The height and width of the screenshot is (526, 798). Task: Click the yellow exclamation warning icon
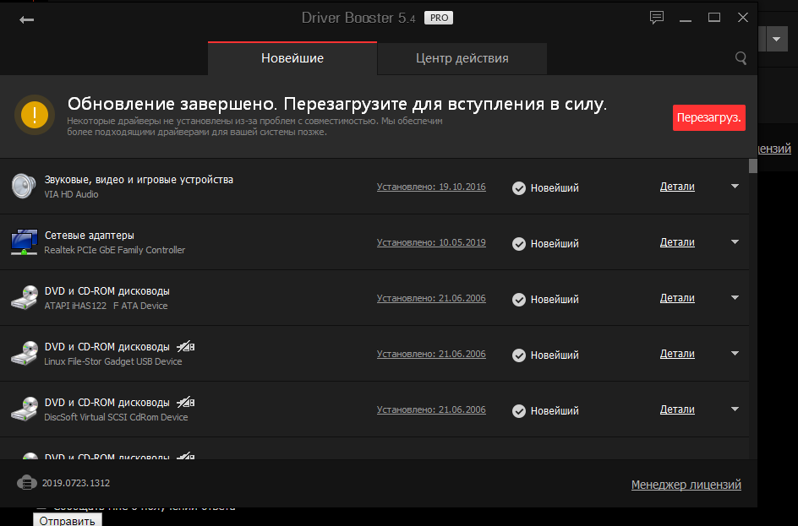[x=35, y=115]
